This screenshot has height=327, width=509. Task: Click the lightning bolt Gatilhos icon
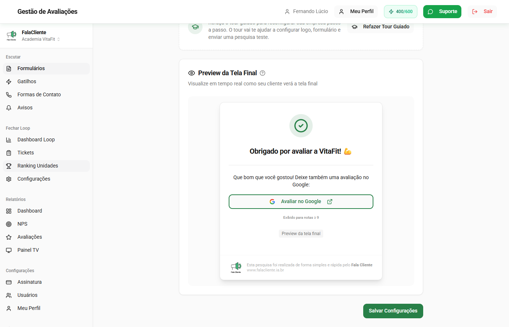click(x=9, y=82)
